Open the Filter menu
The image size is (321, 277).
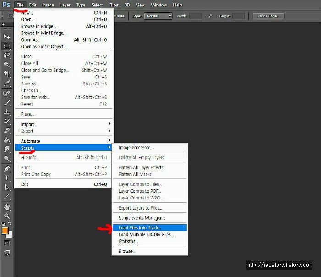(114, 5)
